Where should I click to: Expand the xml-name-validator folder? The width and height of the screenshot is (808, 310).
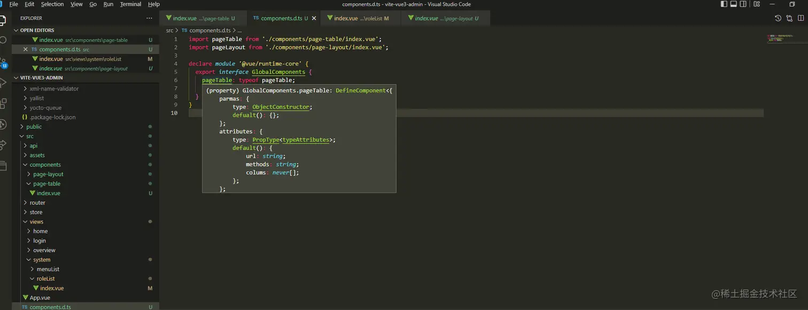86,89
